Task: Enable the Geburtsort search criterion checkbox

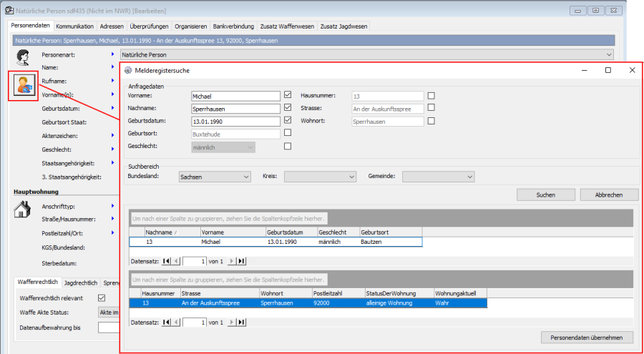Action: coord(288,133)
